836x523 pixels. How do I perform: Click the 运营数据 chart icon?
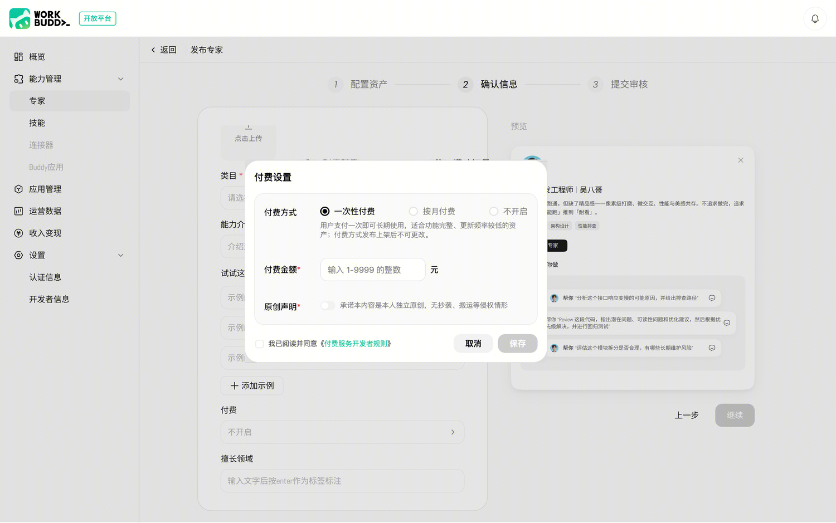tap(18, 211)
